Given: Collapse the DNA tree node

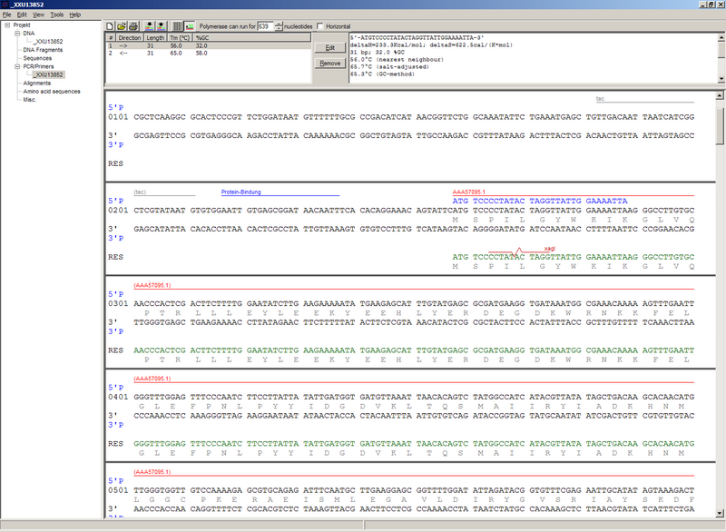Looking at the screenshot, I should coord(17,34).
